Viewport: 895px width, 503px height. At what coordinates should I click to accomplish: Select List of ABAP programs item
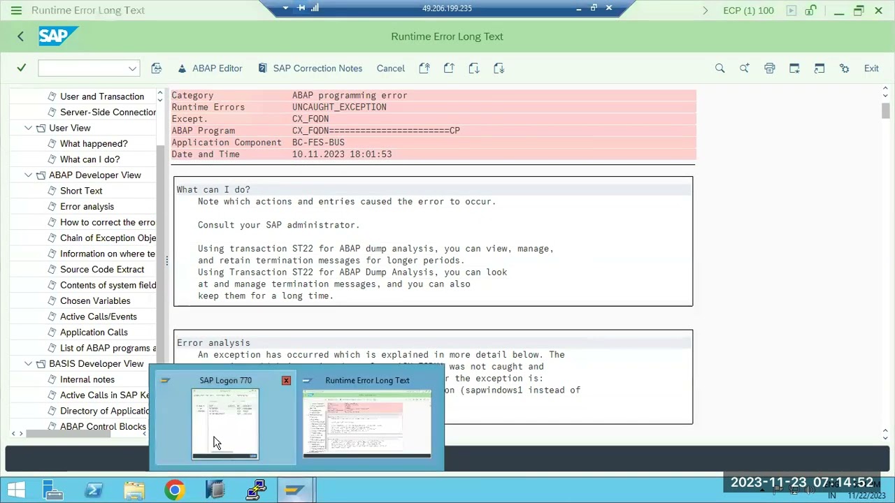tap(108, 348)
